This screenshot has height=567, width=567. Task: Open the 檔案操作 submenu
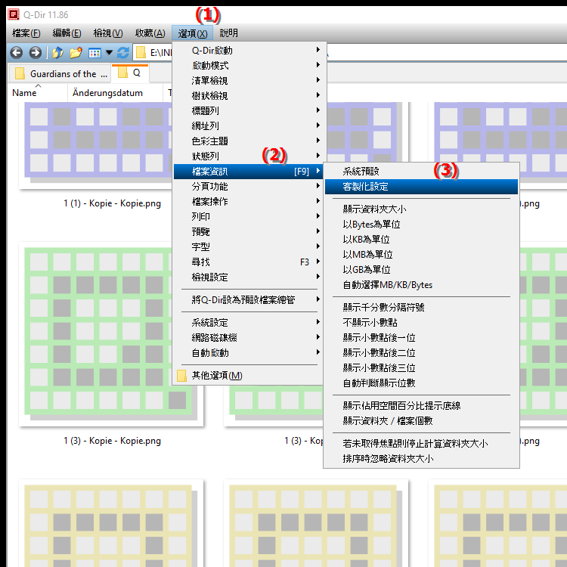coord(249,201)
